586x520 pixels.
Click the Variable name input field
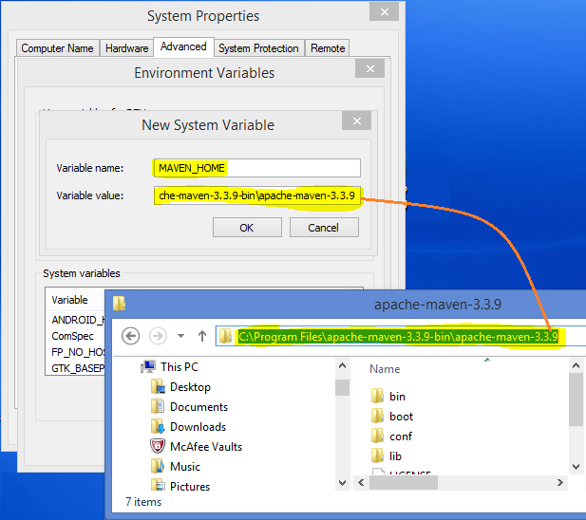[x=257, y=168]
